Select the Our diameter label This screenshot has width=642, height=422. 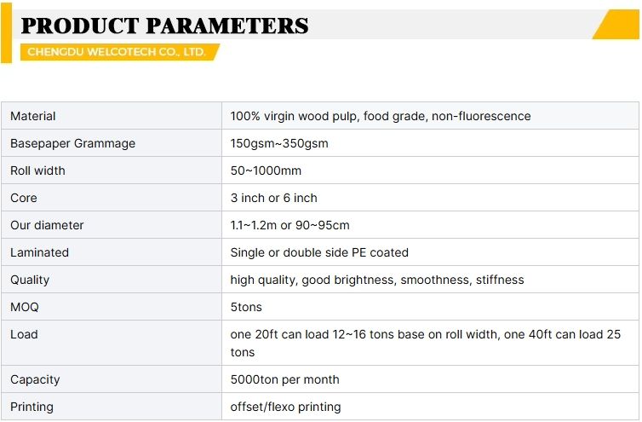(x=47, y=225)
